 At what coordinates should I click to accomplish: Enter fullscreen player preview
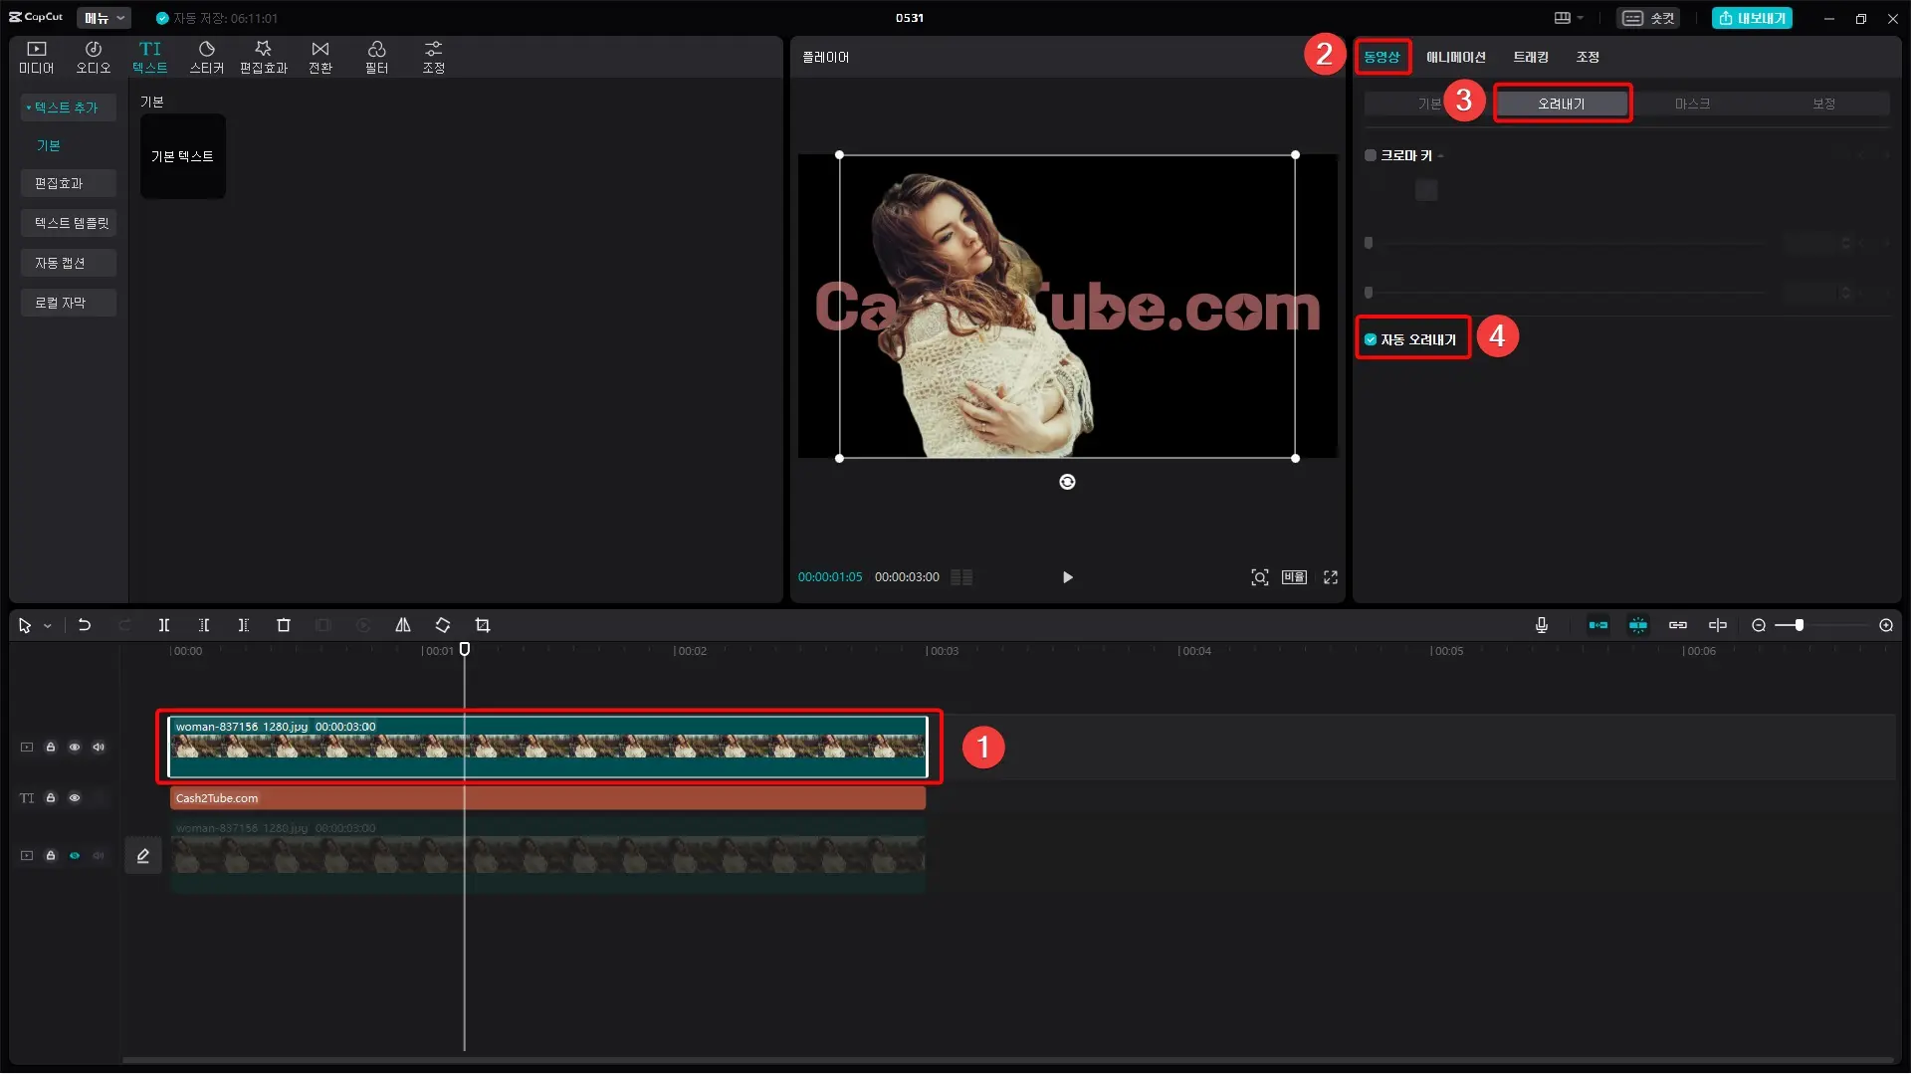pos(1331,577)
